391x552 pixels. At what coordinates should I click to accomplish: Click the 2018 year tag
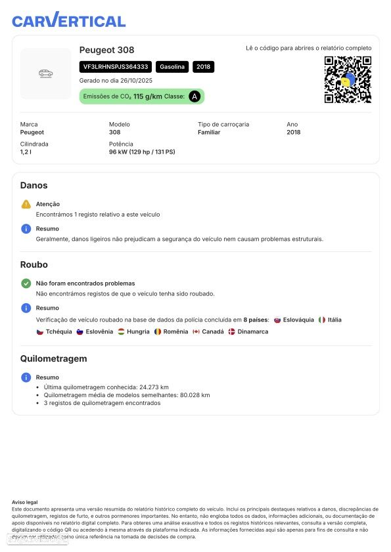pos(204,67)
